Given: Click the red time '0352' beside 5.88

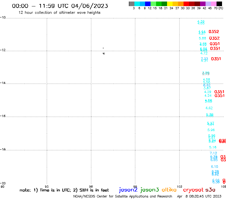Looking at the screenshot, I should pos(214,38).
